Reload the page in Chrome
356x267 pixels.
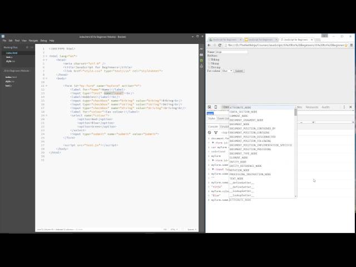(220, 45)
